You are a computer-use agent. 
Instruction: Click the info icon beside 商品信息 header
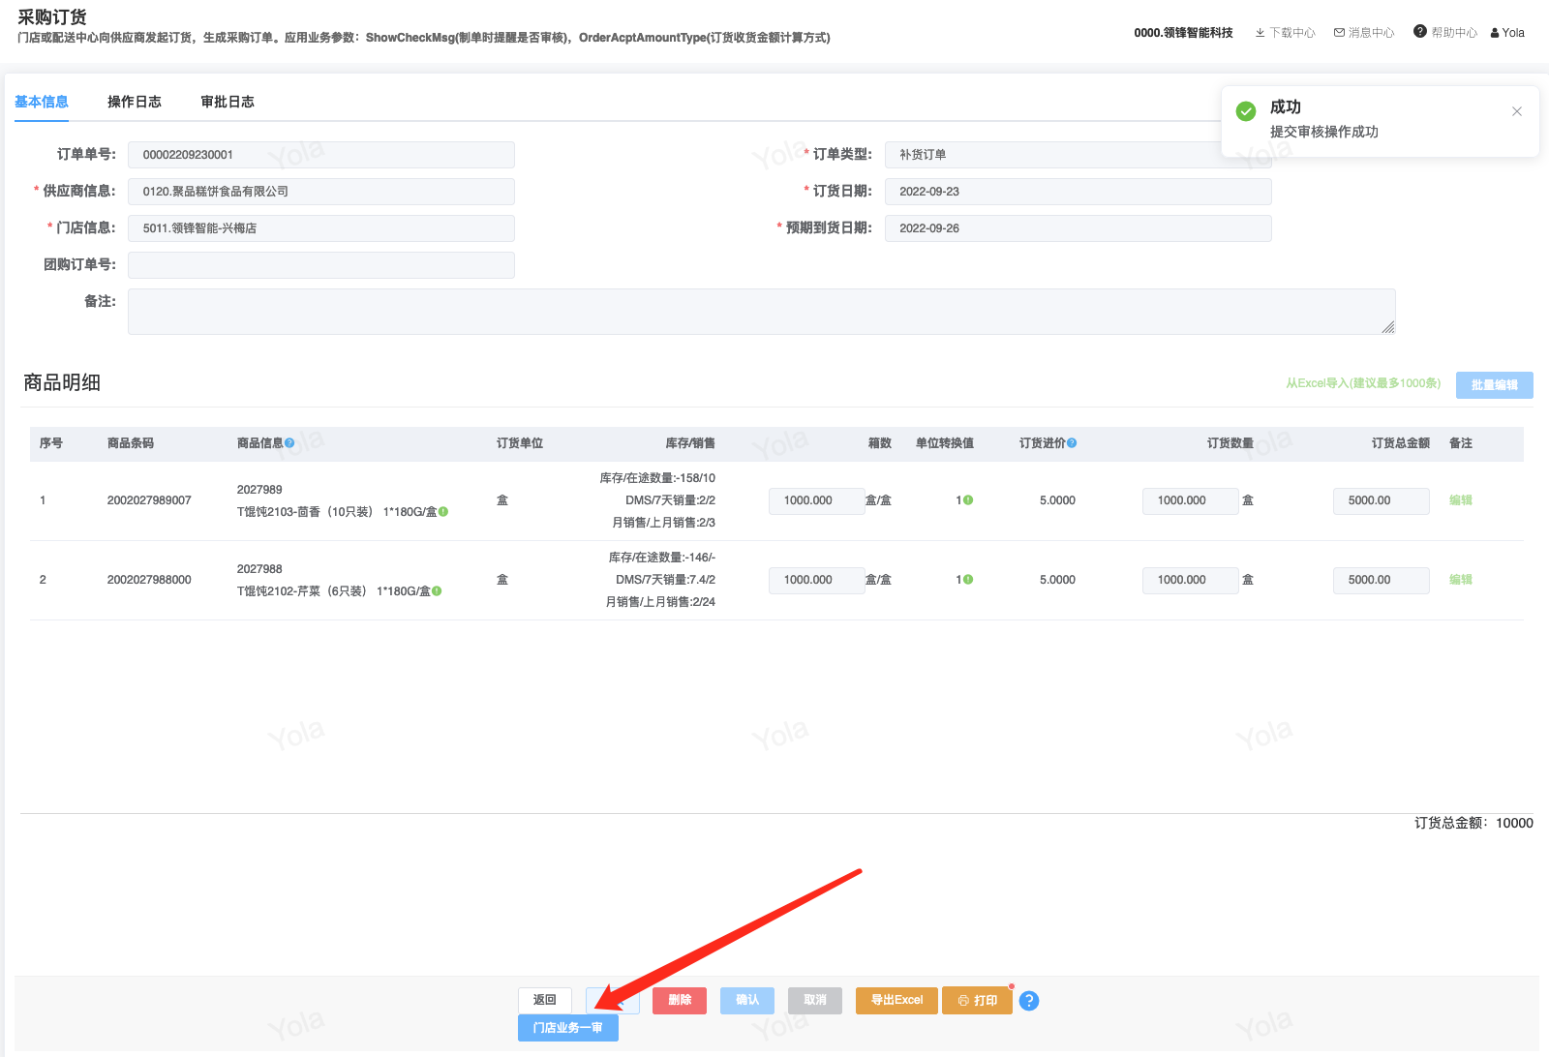[289, 443]
